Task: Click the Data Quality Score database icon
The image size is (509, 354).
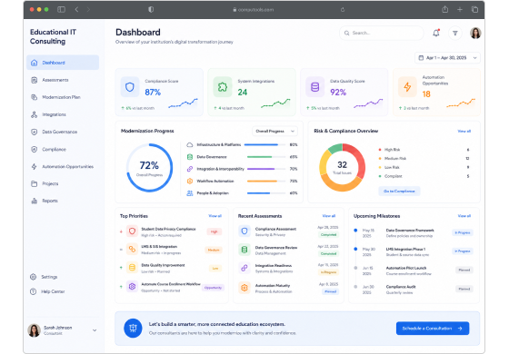Action: tap(314, 87)
